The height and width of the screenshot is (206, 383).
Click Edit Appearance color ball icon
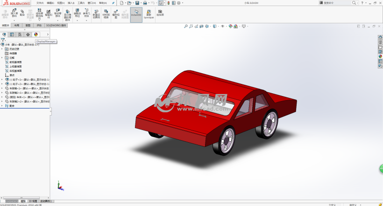tap(230, 26)
